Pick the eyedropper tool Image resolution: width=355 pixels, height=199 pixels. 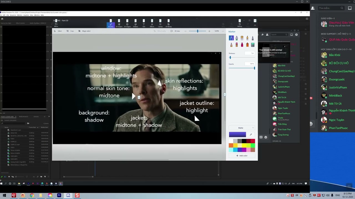pos(251,135)
